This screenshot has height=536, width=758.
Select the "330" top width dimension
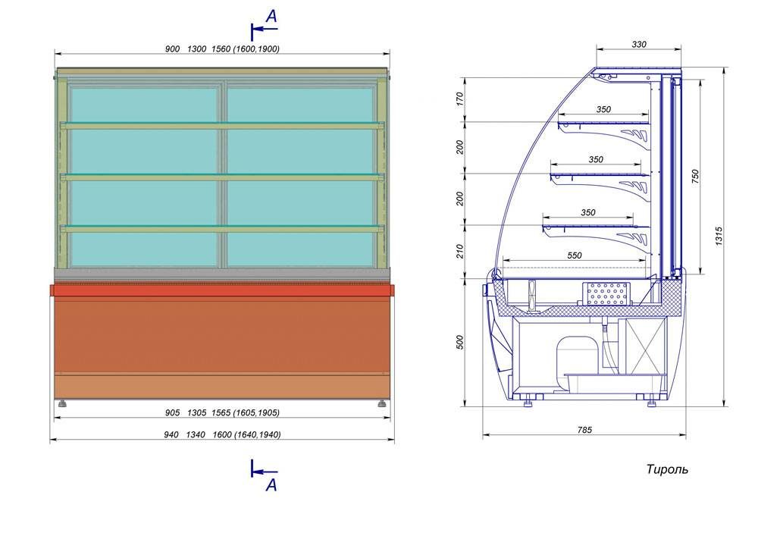[638, 45]
